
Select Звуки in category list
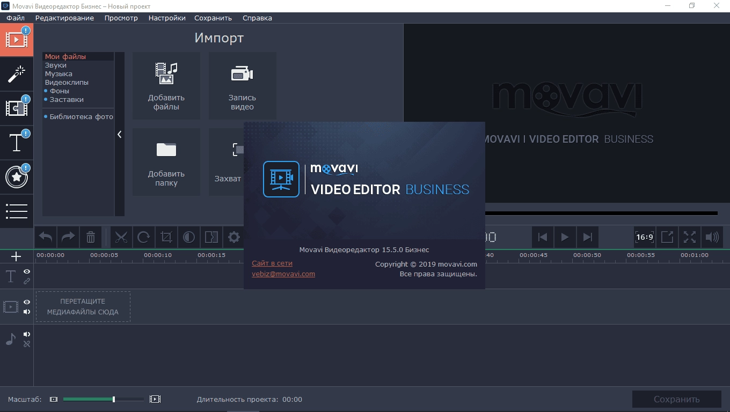tap(56, 65)
